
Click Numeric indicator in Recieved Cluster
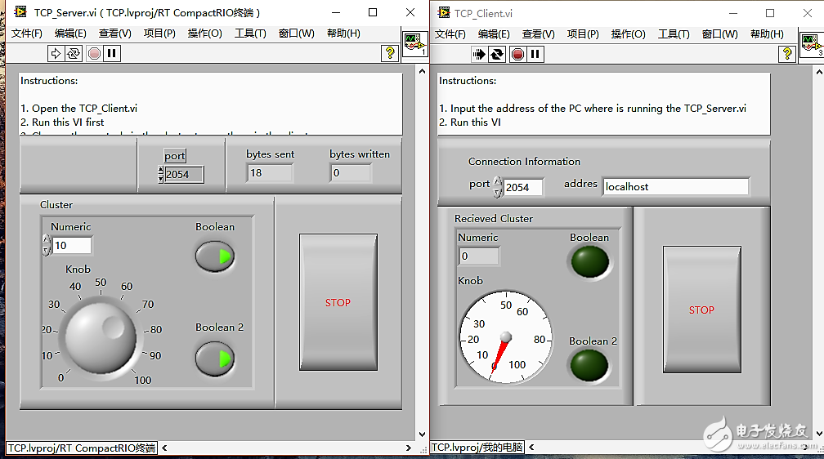tap(479, 256)
